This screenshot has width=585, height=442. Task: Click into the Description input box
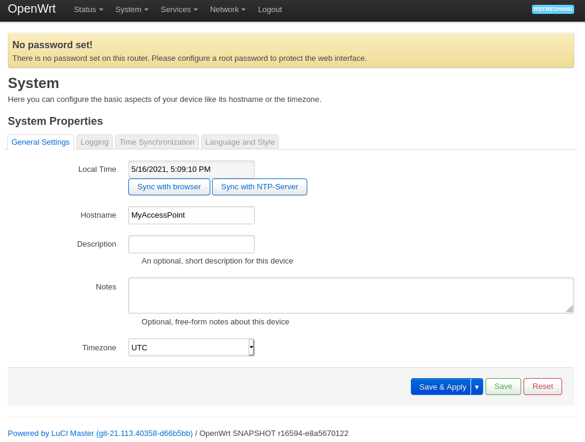click(x=191, y=244)
